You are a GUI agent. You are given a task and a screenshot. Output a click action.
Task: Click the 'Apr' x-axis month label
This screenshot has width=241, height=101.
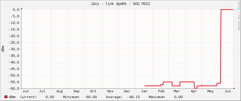coord(194,91)
